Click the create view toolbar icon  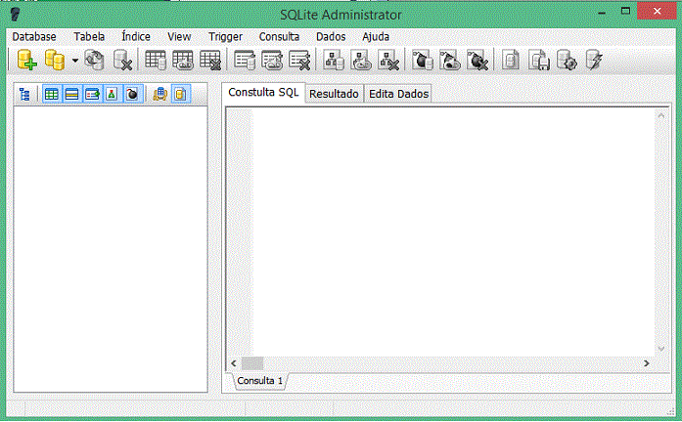(334, 60)
